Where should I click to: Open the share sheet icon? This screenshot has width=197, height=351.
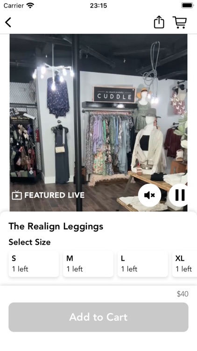click(159, 22)
